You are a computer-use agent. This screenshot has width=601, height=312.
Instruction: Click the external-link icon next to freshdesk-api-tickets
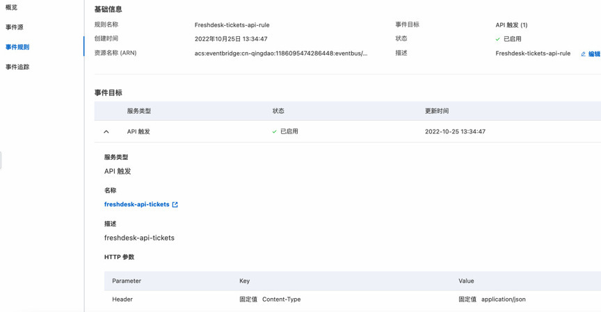click(175, 205)
